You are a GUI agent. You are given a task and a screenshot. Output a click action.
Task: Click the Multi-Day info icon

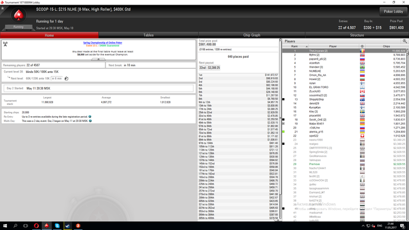tap(90, 121)
